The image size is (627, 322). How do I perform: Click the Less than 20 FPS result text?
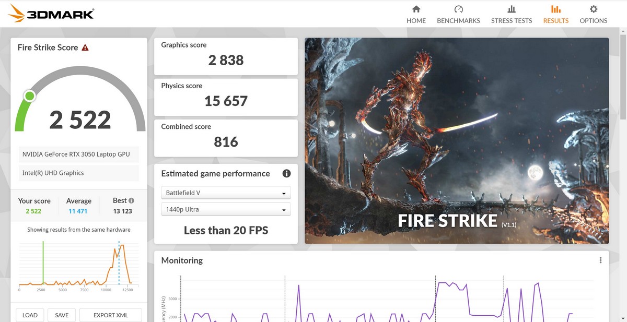coord(226,230)
